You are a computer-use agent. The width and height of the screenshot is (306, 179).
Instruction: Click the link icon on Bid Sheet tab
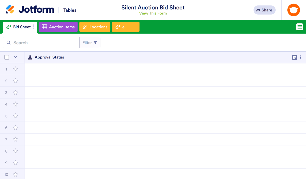8,27
